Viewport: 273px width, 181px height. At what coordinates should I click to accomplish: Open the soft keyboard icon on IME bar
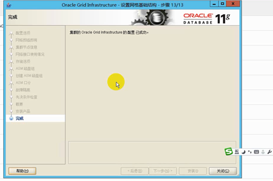[256, 152]
